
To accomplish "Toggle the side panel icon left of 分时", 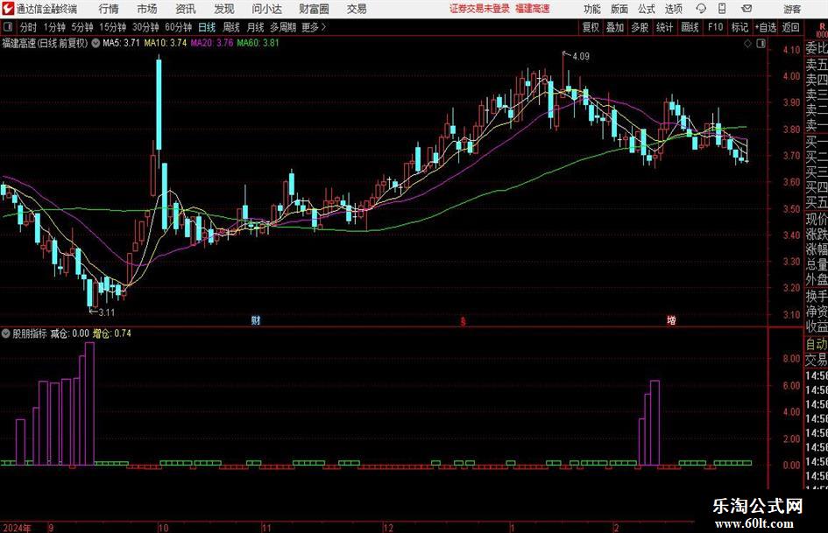I will 8,27.
